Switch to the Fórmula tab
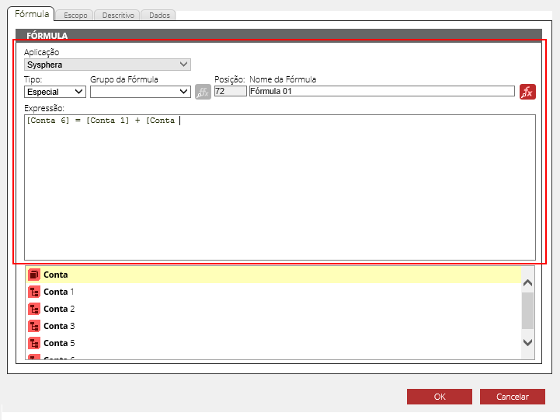This screenshot has height=420, width=560. pos(31,14)
